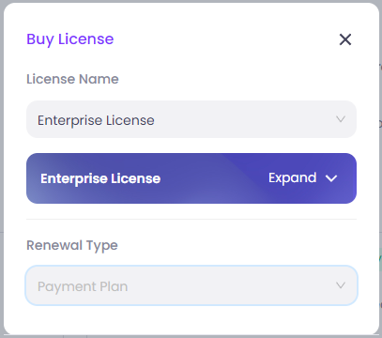Click the Payment Plan dropdown arrow
The image size is (382, 338).
341,285
